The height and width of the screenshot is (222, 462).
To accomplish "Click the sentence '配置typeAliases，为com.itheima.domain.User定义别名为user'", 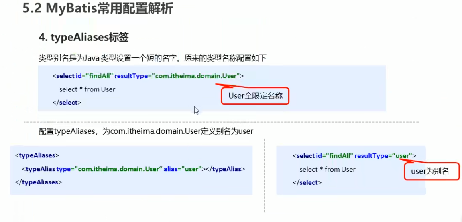I will pos(146,131).
